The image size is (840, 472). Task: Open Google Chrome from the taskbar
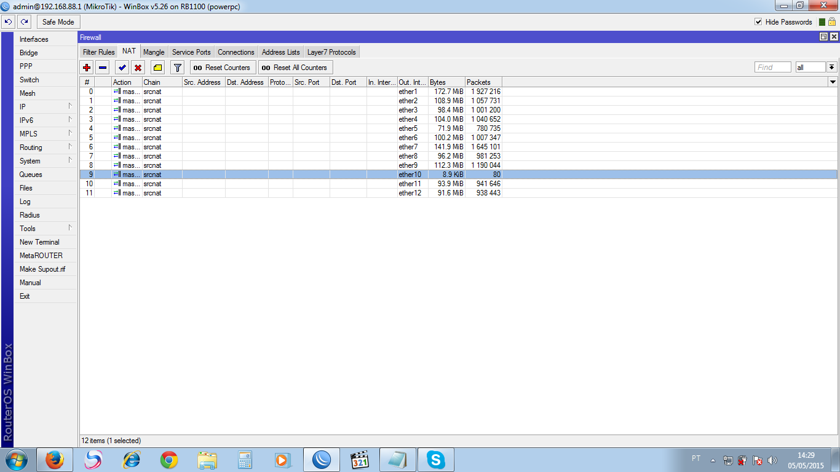169,460
